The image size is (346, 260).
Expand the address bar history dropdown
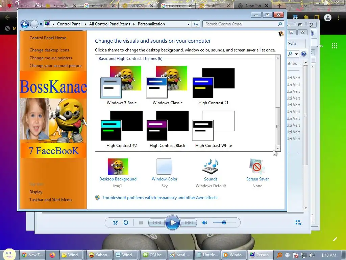[188, 24]
